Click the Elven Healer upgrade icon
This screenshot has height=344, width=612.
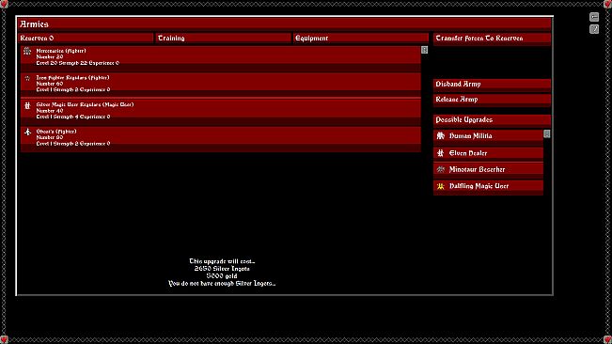(x=440, y=153)
